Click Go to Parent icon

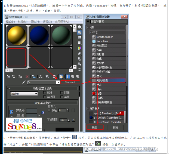[x=73, y=76]
